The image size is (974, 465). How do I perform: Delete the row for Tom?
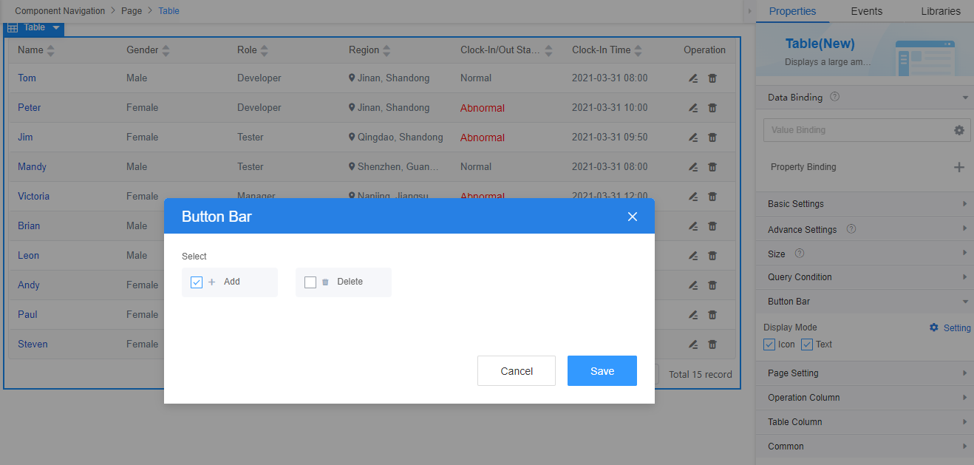712,78
